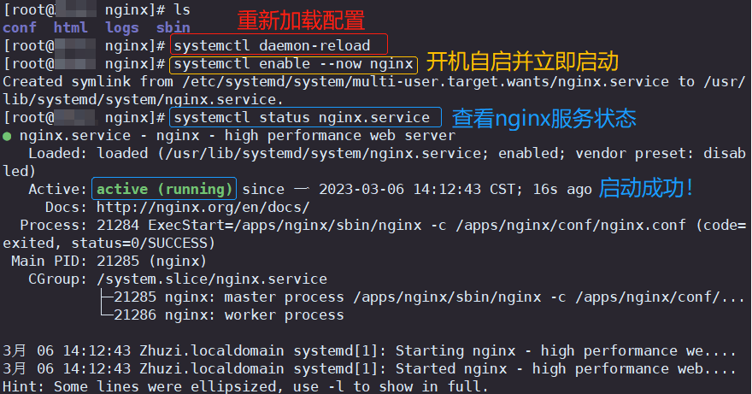Image resolution: width=752 pixels, height=394 pixels.
Task: Click the 'Starting nginx' log line
Action: pos(369,350)
